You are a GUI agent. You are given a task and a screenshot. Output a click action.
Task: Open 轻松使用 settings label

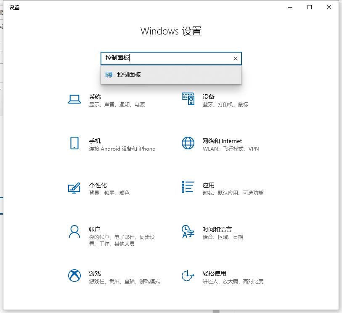[214, 273]
